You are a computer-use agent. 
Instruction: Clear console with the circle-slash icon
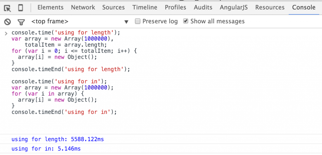(x=7, y=22)
